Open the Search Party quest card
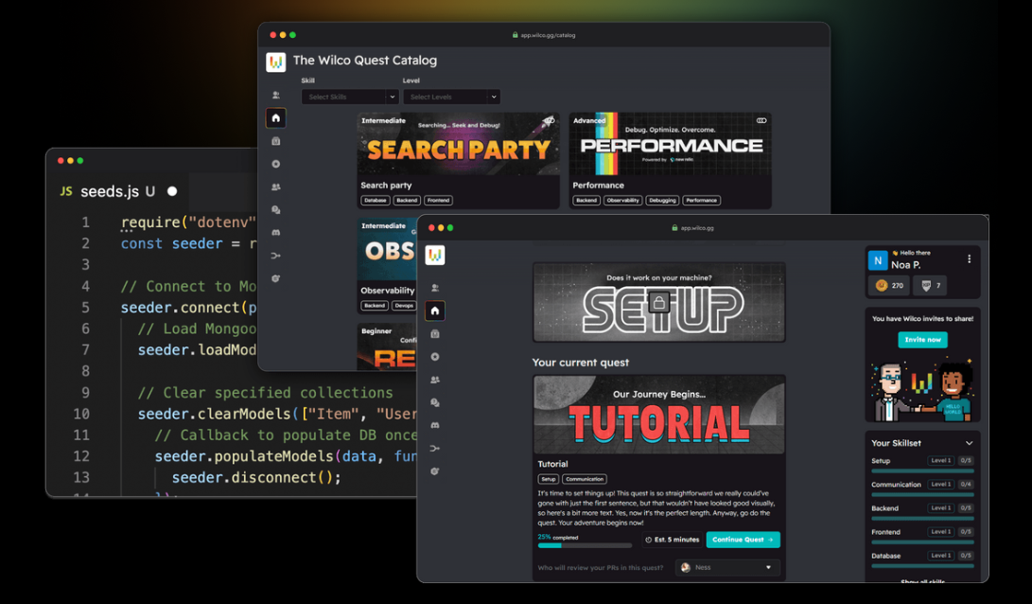Image resolution: width=1032 pixels, height=604 pixels. tap(458, 161)
